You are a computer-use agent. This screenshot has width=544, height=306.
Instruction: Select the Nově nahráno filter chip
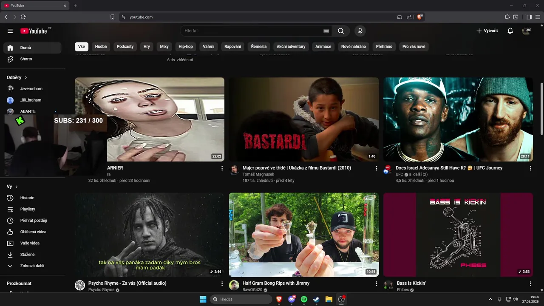point(354,46)
